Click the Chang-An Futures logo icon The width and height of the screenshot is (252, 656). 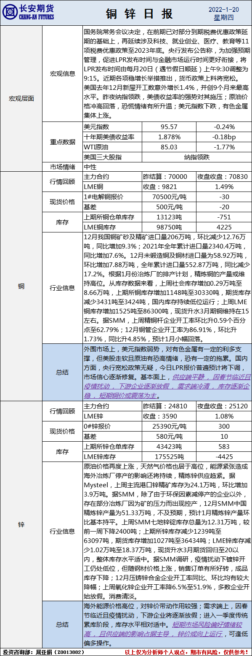pos(11,13)
